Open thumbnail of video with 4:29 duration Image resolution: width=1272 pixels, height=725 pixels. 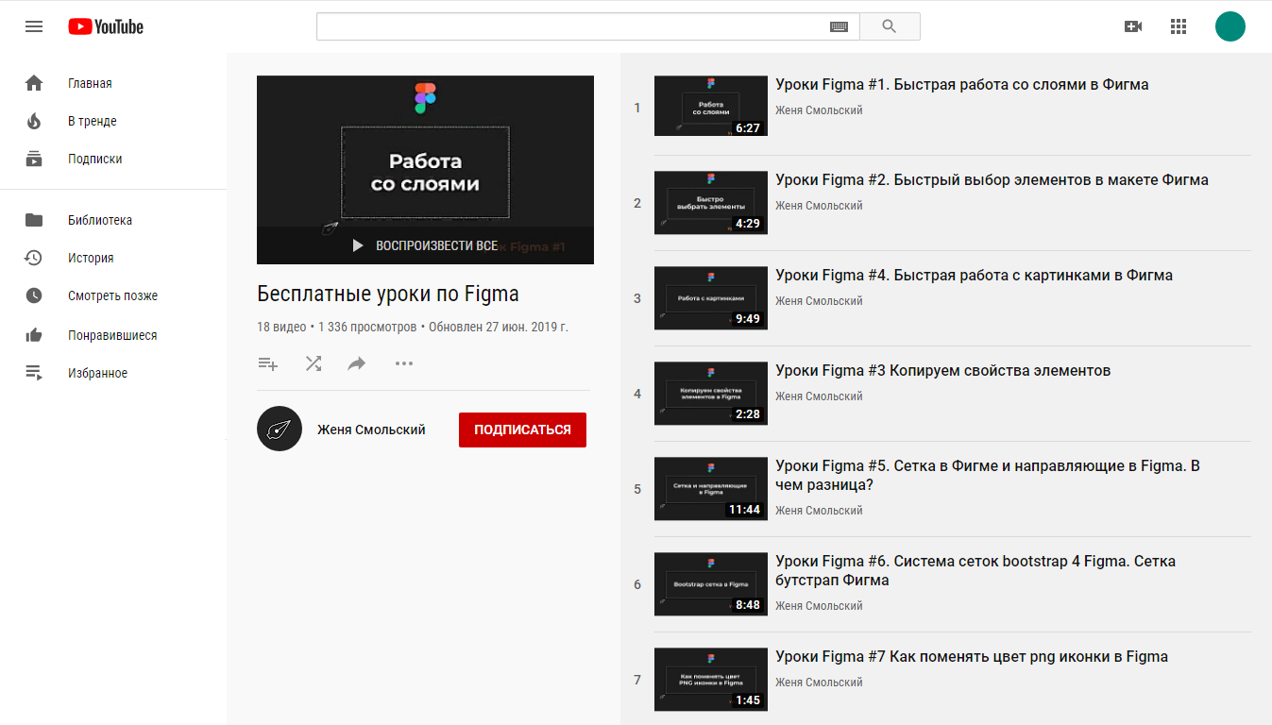pyautogui.click(x=711, y=202)
